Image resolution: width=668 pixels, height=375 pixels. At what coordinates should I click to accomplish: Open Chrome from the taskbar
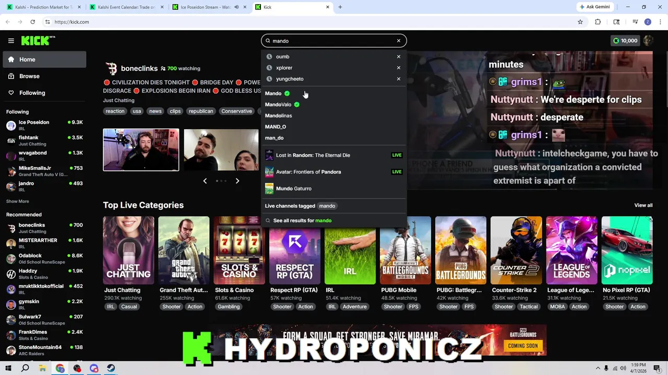tap(60, 368)
